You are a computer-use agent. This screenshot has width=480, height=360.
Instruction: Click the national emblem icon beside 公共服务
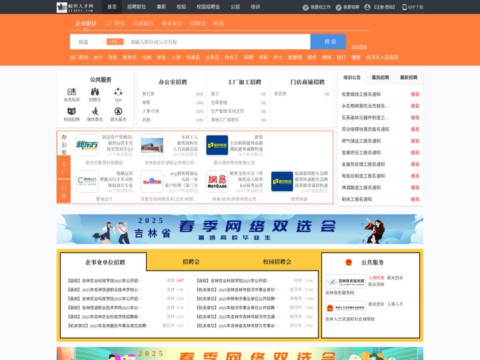click(349, 263)
